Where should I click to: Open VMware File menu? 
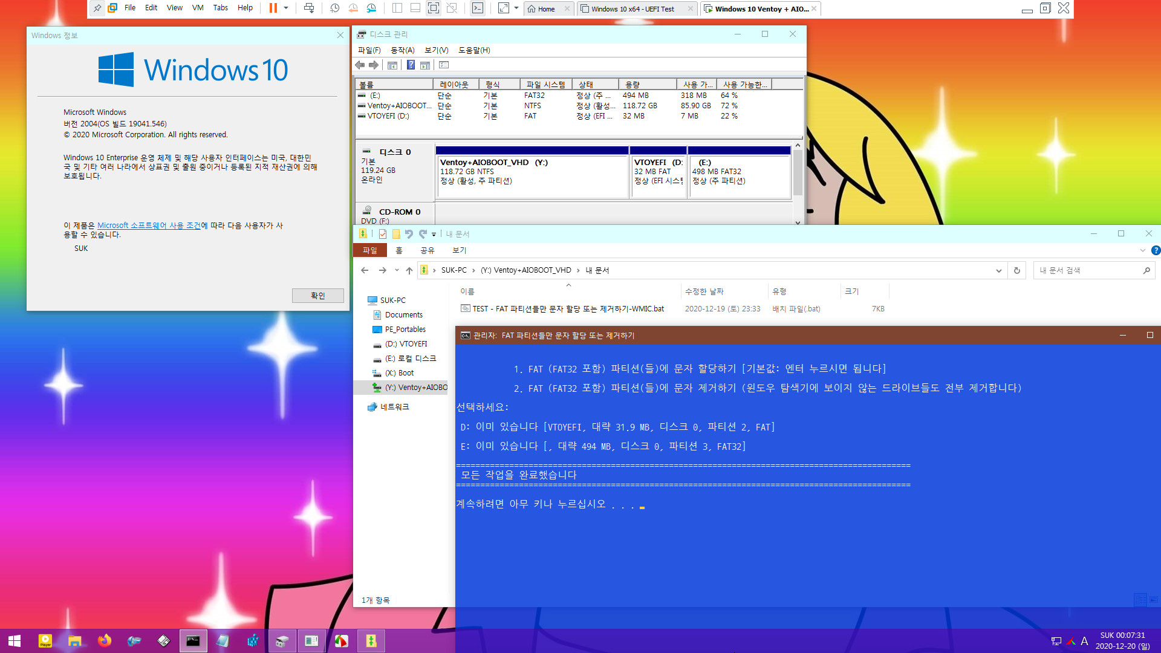pyautogui.click(x=130, y=8)
